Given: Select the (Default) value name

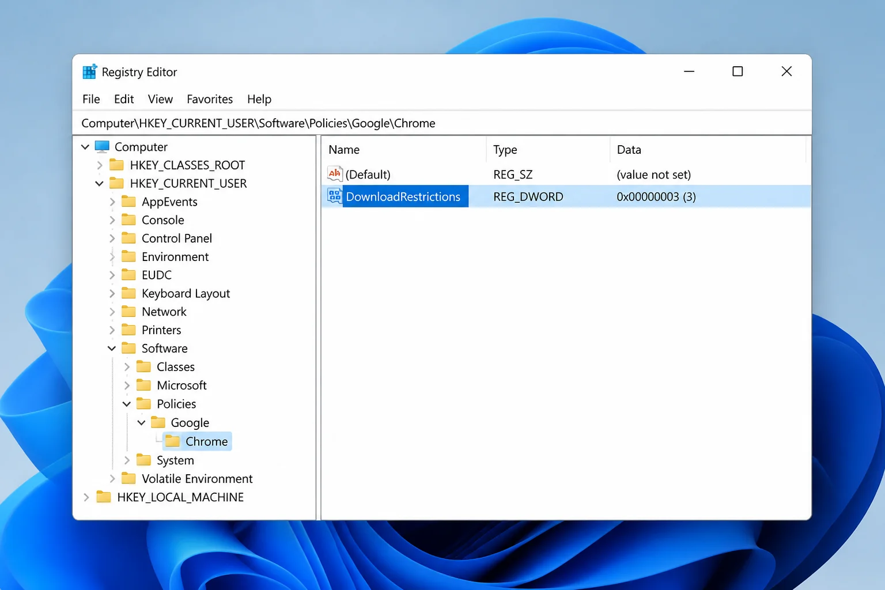Looking at the screenshot, I should pos(368,174).
